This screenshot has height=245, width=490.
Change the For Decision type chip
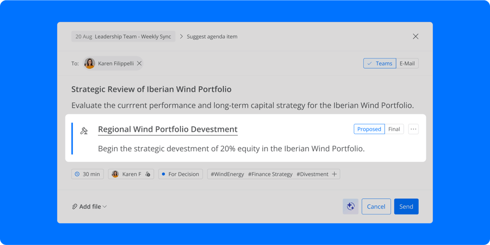(180, 174)
